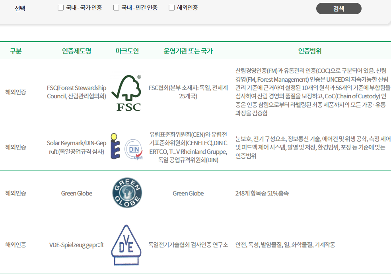Select the 마크도안 column header
This screenshot has height=278, width=391.
126,50
